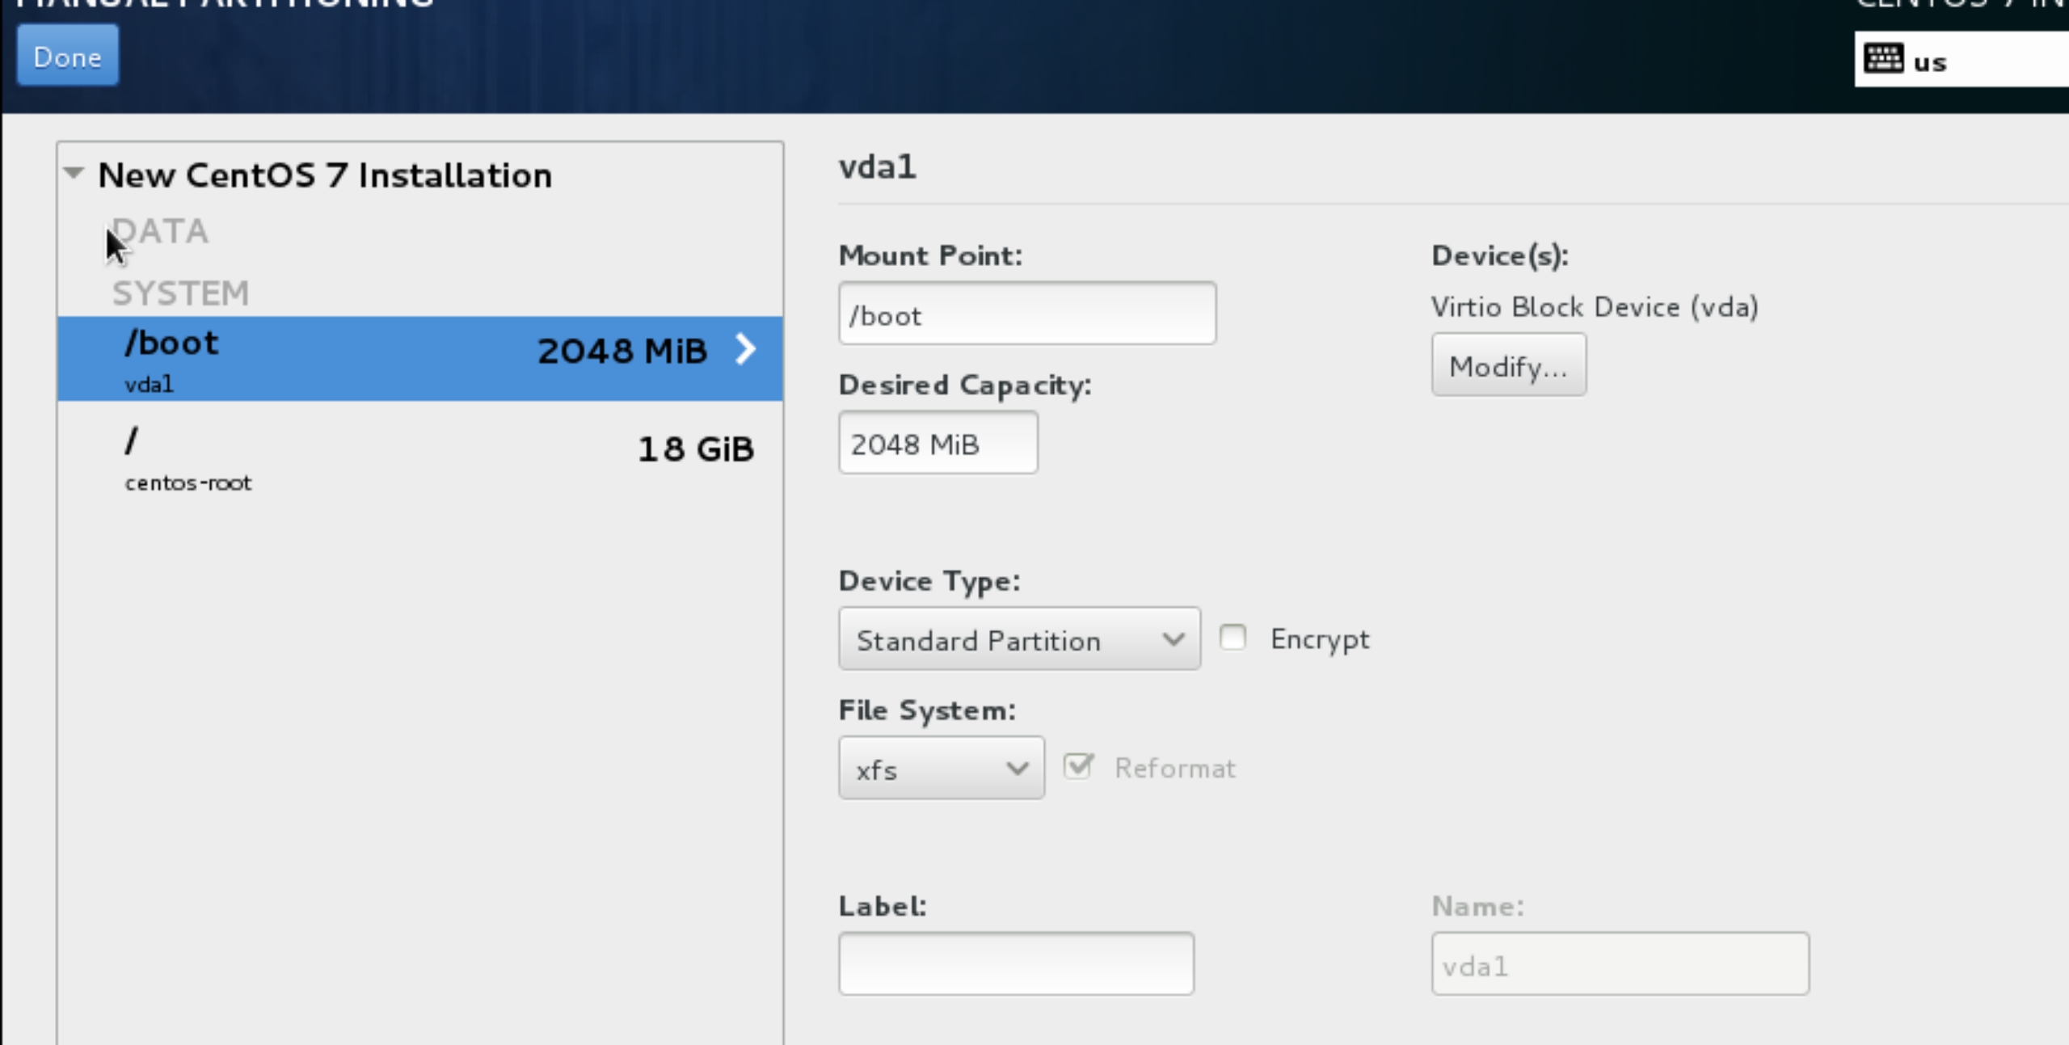The image size is (2069, 1045).
Task: Focus the Desired Capacity field
Action: [x=938, y=443]
